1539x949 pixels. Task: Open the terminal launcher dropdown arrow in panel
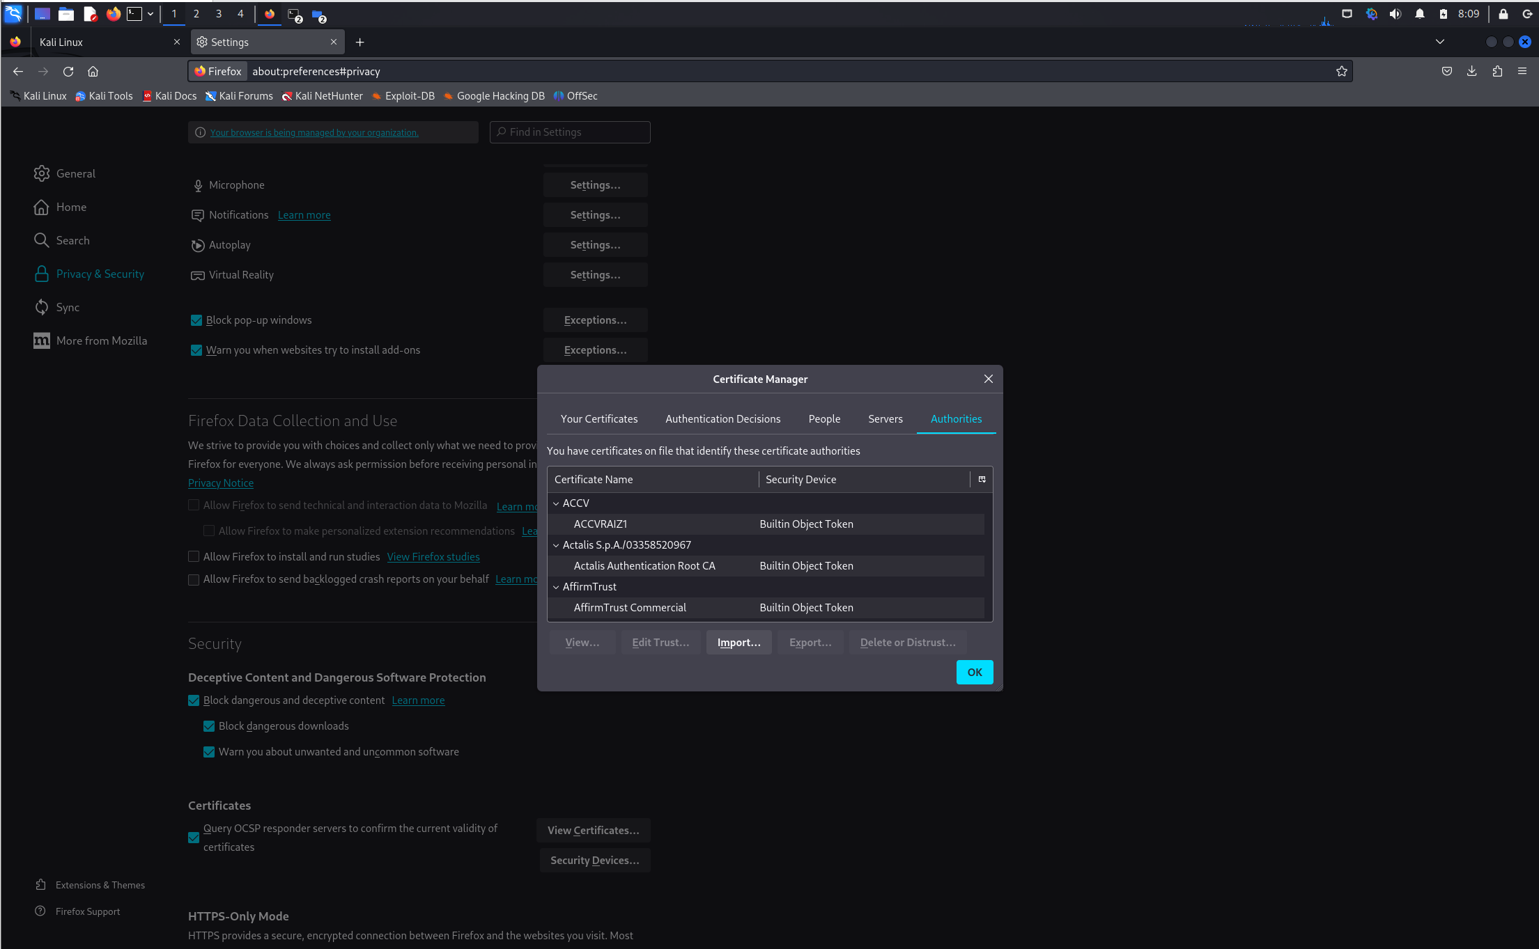(x=150, y=13)
